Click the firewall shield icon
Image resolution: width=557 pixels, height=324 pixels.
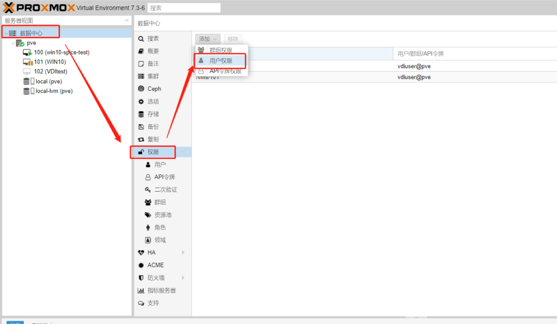tap(141, 278)
